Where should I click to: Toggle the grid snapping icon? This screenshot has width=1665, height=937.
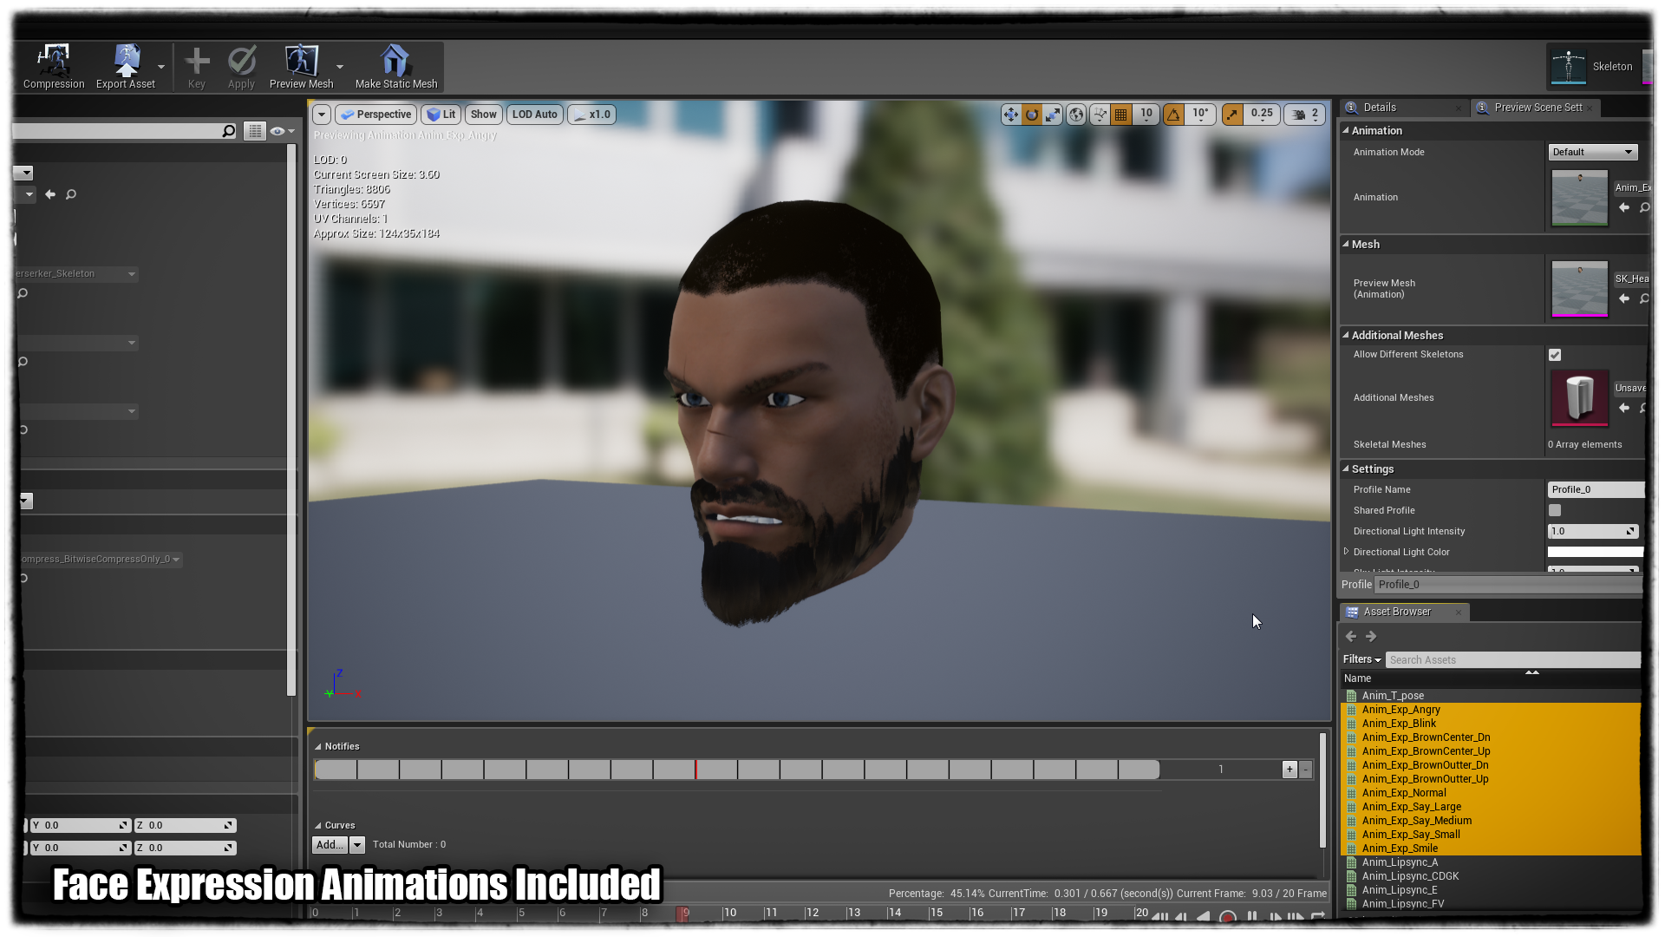[1121, 115]
